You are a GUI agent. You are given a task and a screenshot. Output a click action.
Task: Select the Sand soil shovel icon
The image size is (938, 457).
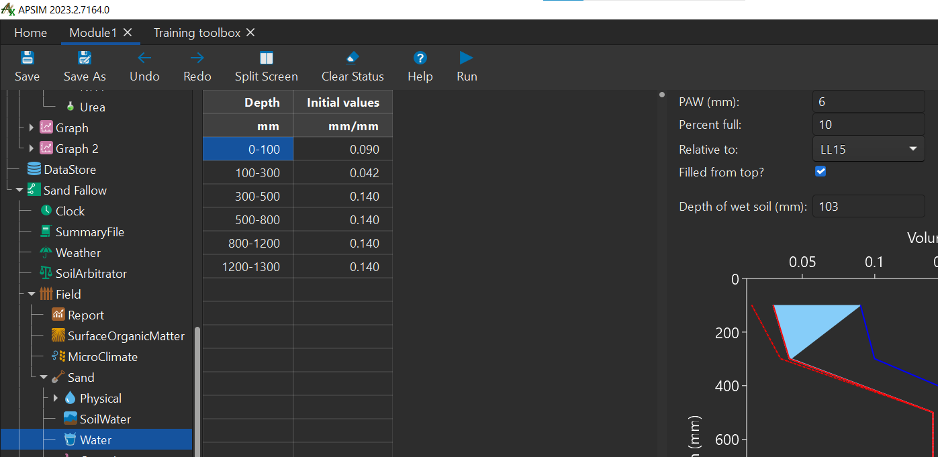(58, 377)
